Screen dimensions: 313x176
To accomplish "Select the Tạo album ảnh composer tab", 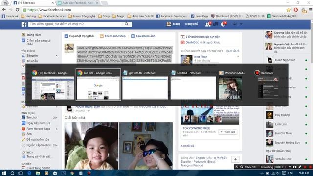I will click(x=143, y=36).
